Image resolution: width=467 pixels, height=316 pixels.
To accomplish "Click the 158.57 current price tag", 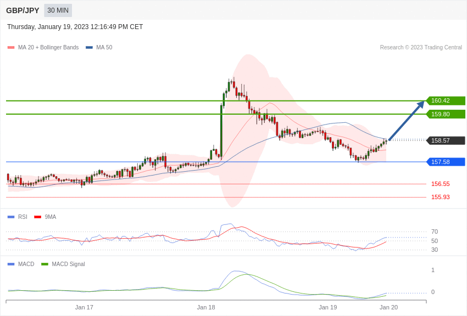I will (x=446, y=140).
